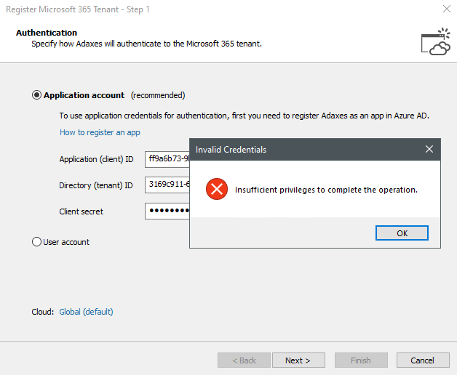457x375 pixels.
Task: Close the Invalid Credentials dialog
Action: (x=429, y=149)
